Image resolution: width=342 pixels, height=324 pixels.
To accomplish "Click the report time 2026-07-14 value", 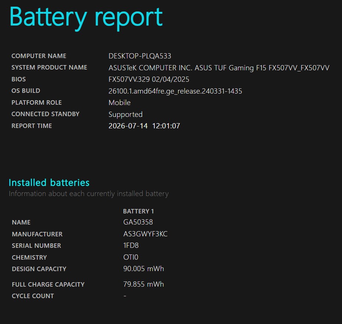I will 144,126.
